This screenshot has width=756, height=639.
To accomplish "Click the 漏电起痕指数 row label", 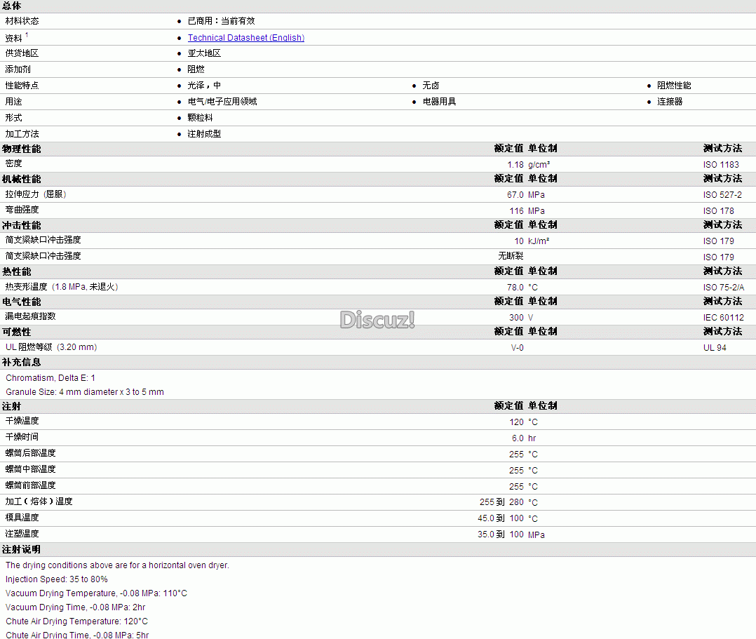I will point(30,316).
